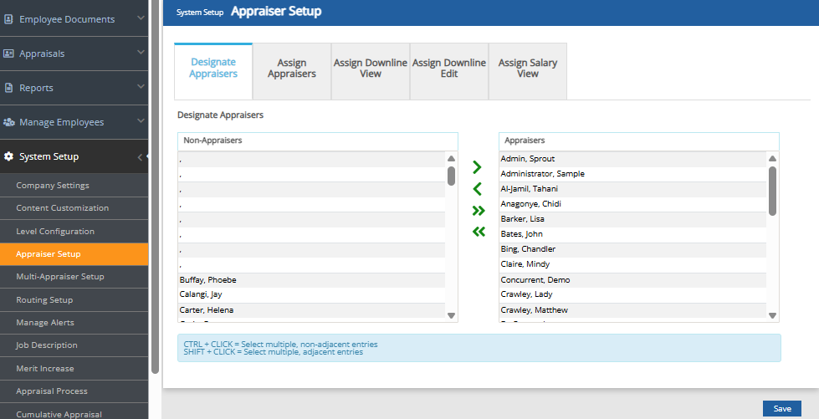Go to Company Settings page

[x=53, y=186]
